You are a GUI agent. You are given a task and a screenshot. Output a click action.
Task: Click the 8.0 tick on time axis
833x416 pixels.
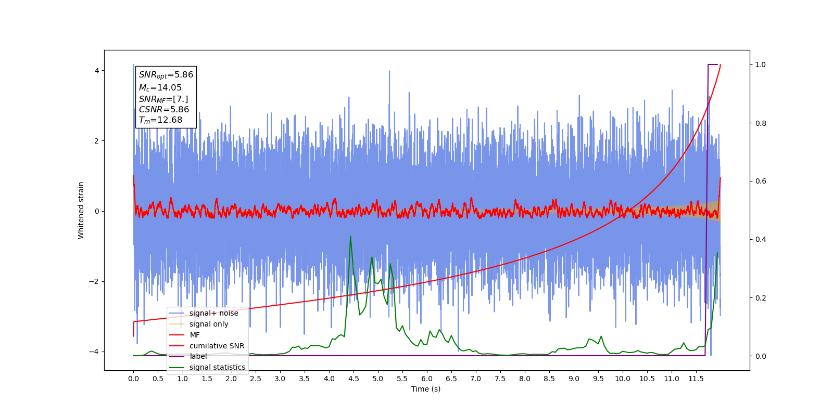525,379
